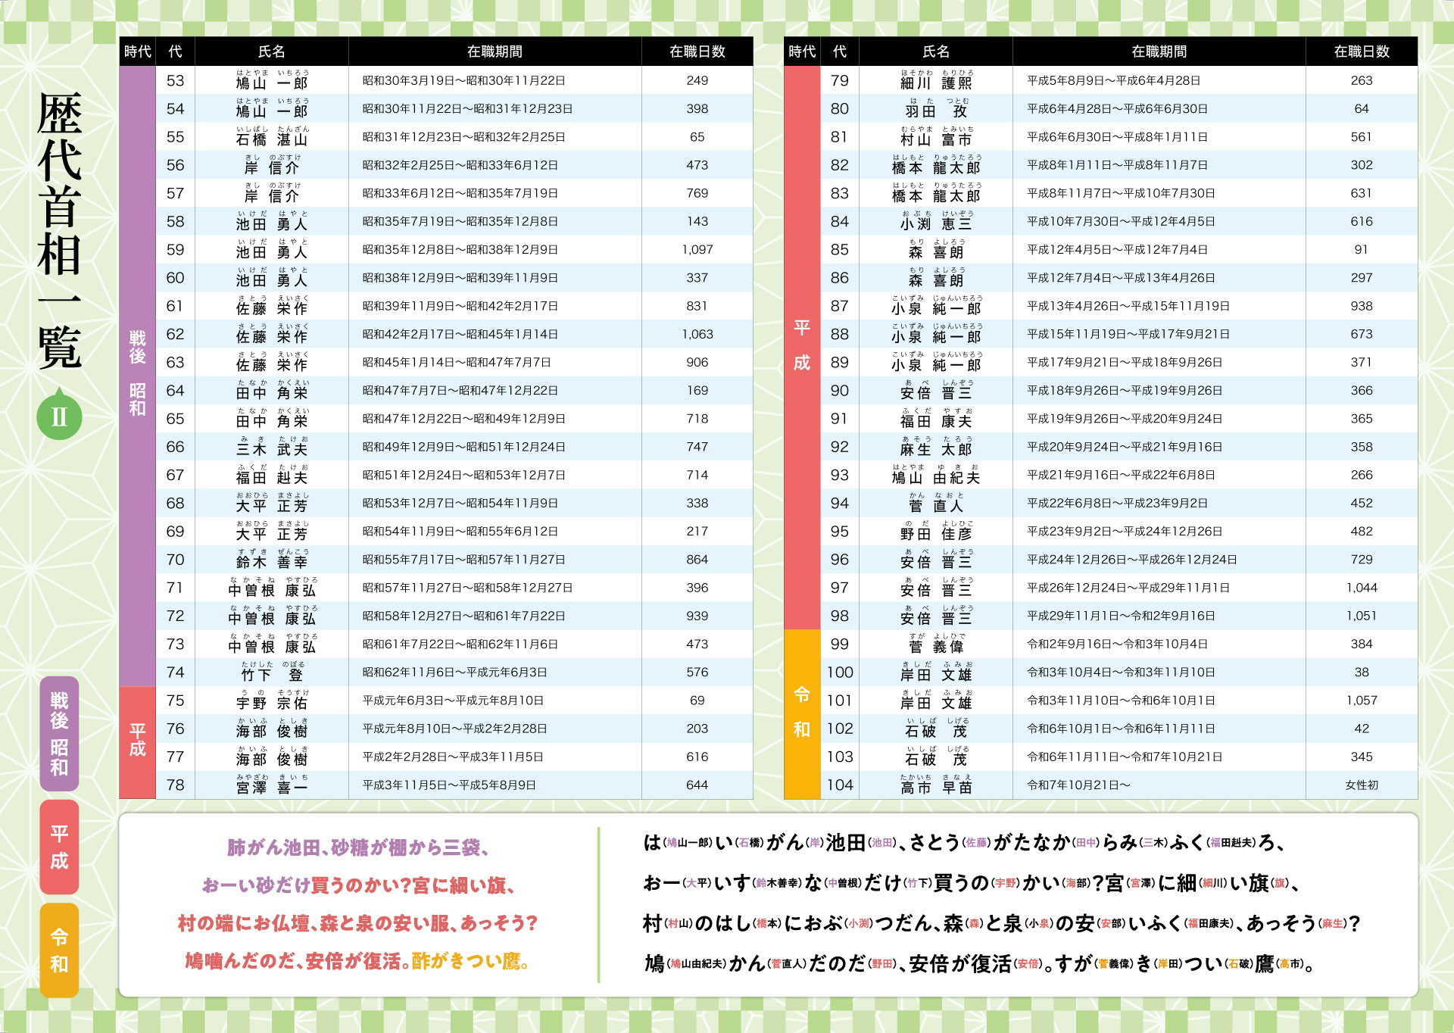This screenshot has height=1033, width=1454.
Task: Click the right table 在職日数 header
Action: [x=1361, y=51]
